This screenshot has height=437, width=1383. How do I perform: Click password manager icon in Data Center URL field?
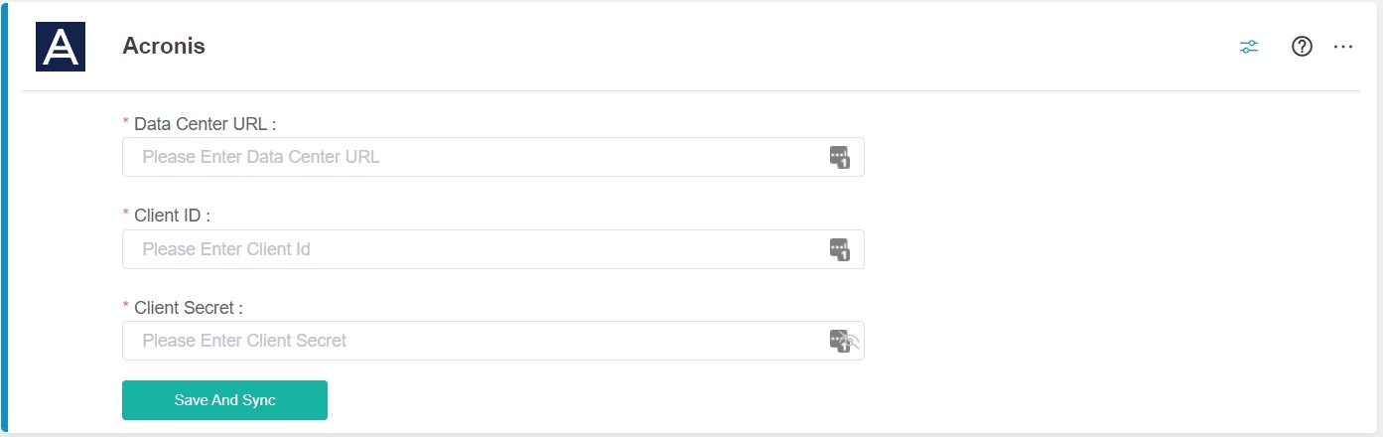pyautogui.click(x=840, y=157)
